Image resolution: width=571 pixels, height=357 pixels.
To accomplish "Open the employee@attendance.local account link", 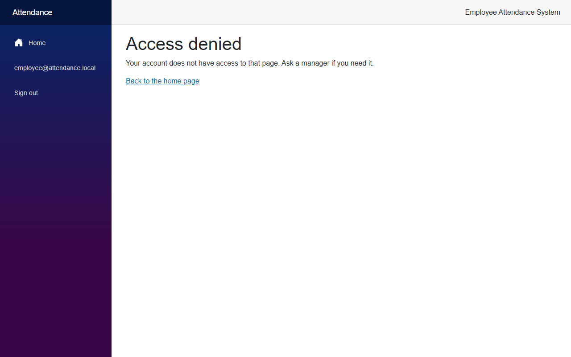I will 55,68.
